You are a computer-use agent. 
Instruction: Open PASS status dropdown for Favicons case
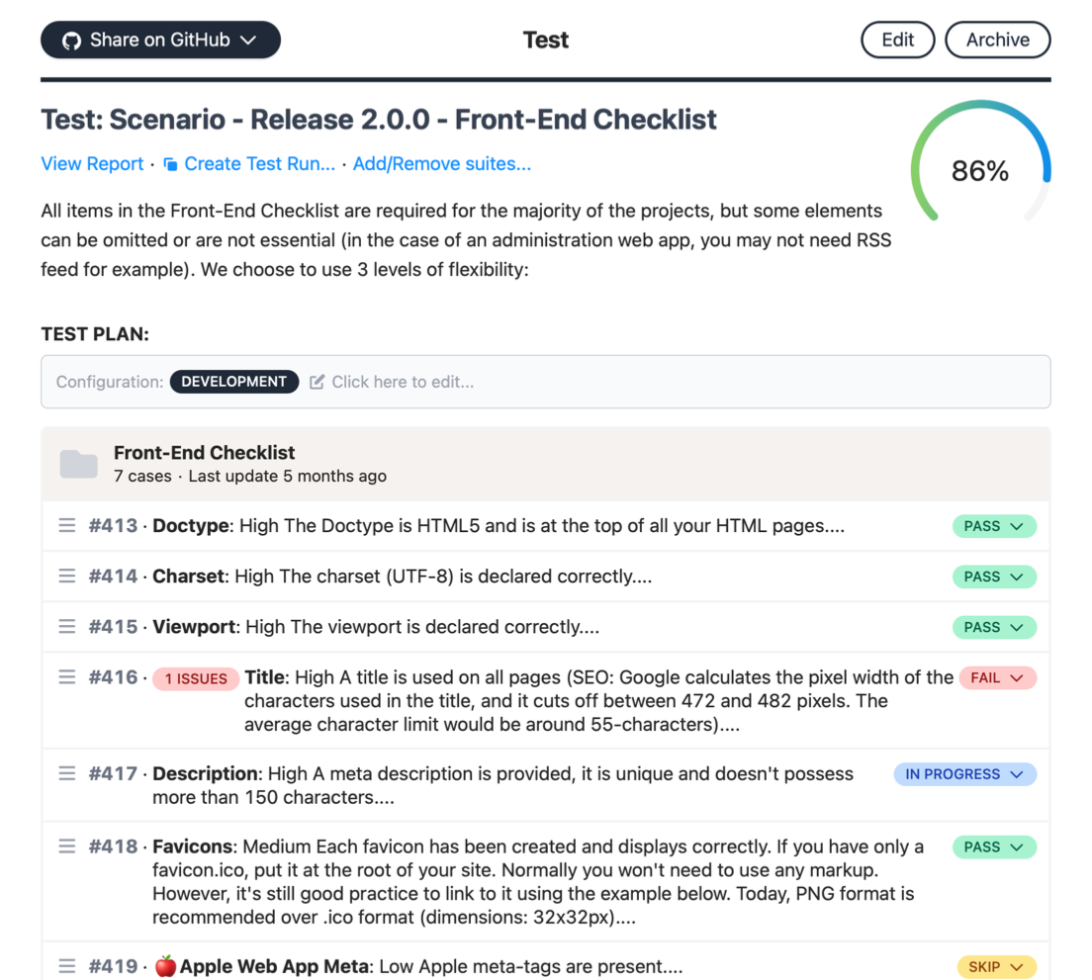994,847
